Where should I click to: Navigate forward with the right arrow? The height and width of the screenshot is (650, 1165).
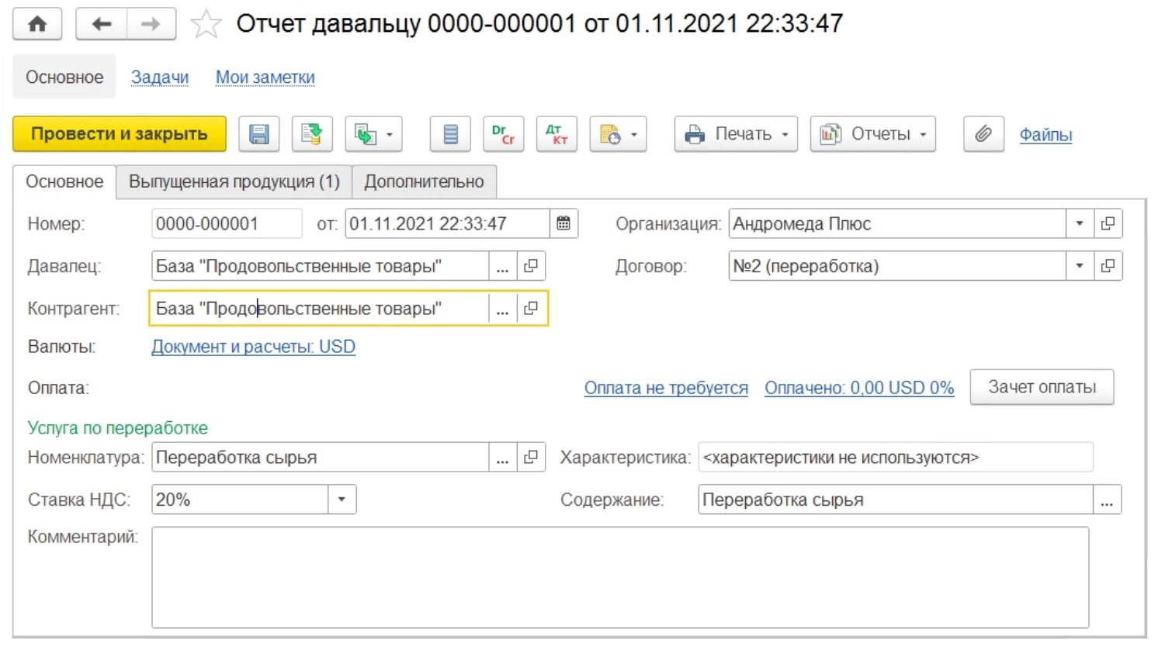point(151,24)
